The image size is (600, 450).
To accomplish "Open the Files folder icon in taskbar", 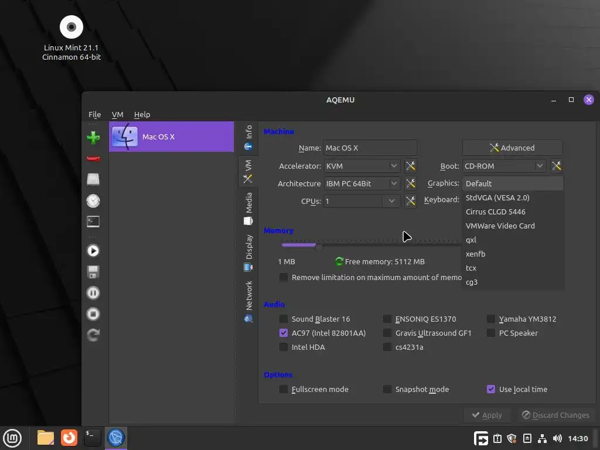I will pos(46,438).
